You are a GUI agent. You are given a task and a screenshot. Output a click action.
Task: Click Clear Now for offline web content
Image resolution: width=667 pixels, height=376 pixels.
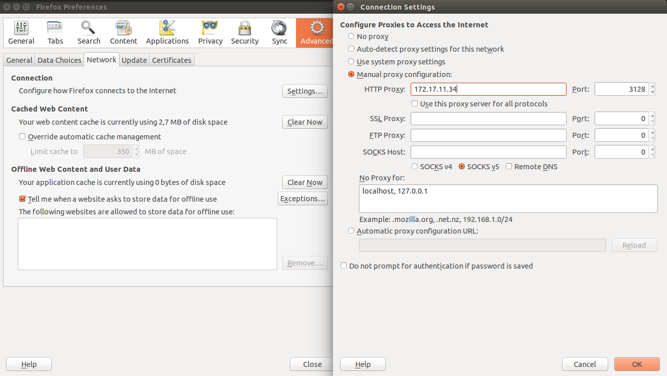click(305, 182)
